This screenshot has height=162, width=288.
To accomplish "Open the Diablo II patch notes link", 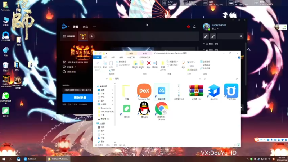I will pyautogui.click(x=69, y=72).
